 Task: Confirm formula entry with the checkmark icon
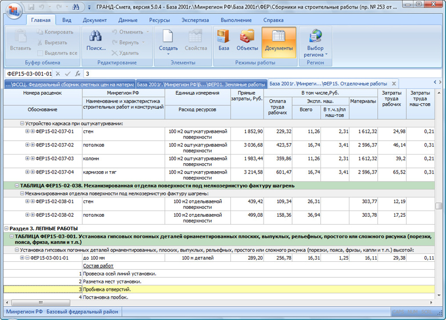click(67, 74)
